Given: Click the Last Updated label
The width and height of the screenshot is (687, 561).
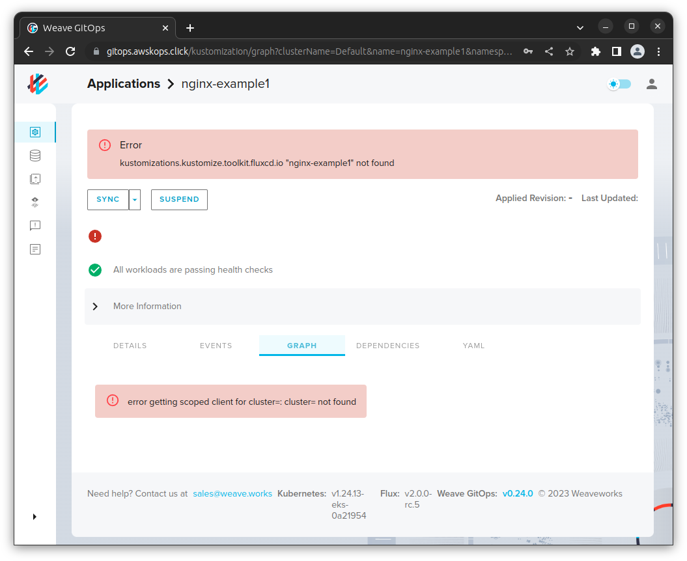Looking at the screenshot, I should tap(610, 198).
